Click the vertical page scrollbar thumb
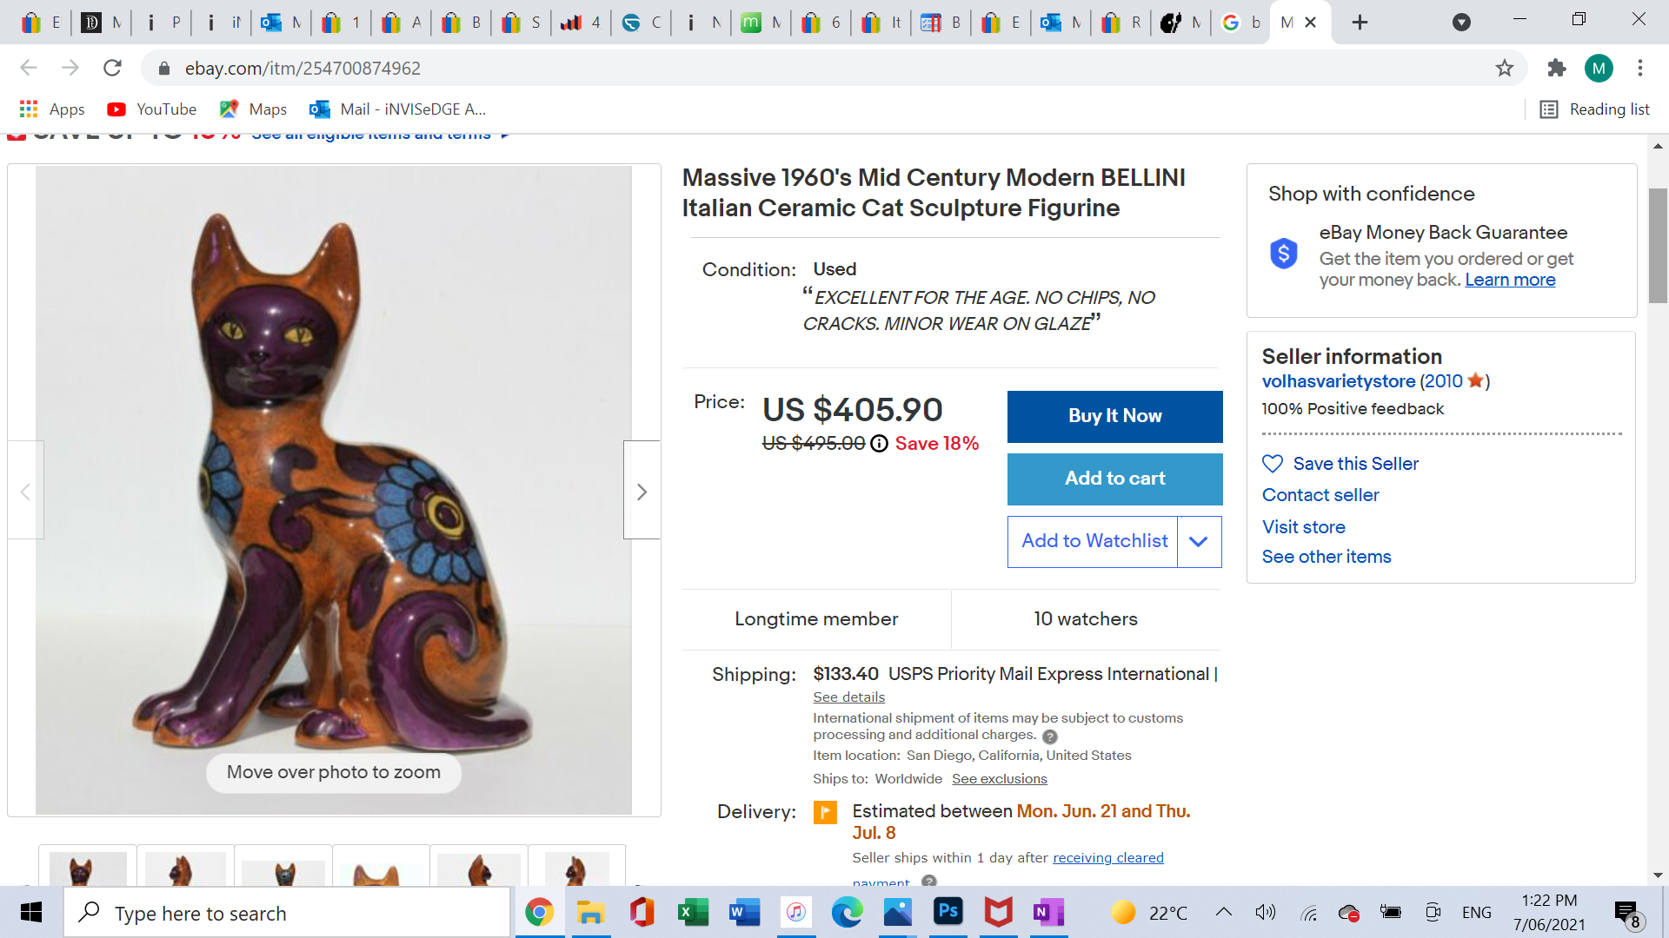1669x938 pixels. tap(1658, 245)
